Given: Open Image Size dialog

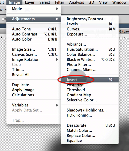Looking at the screenshot, I should 34,49.
